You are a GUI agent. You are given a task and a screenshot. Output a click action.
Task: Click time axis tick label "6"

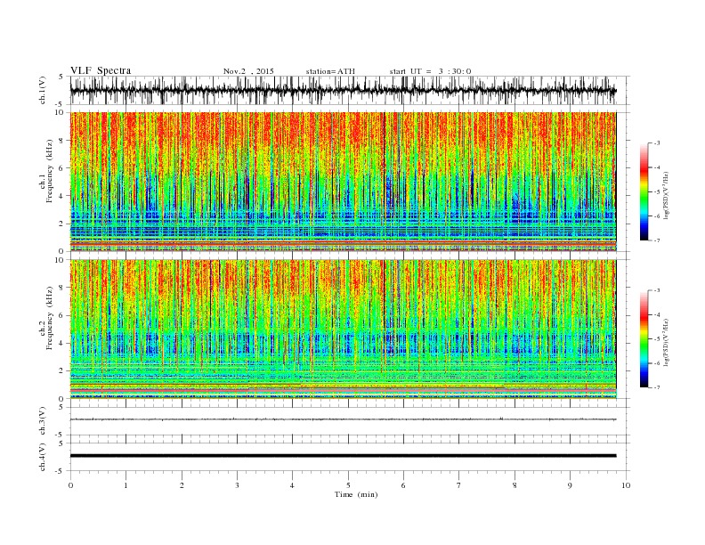click(x=403, y=485)
